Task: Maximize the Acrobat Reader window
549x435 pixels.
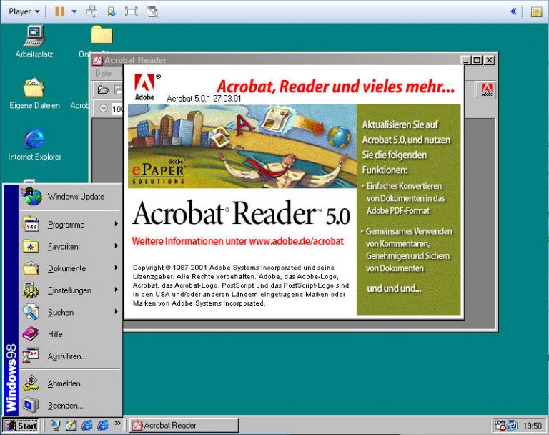Action: (477, 60)
